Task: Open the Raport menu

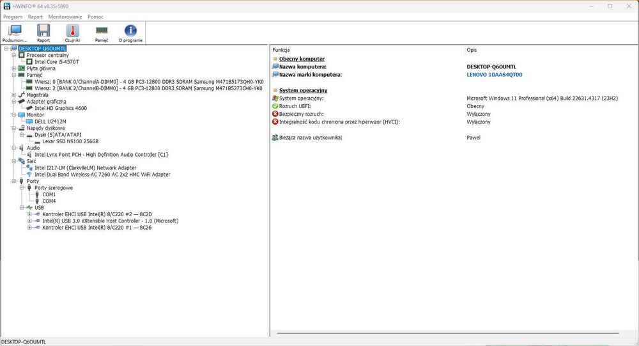Action: tap(35, 17)
